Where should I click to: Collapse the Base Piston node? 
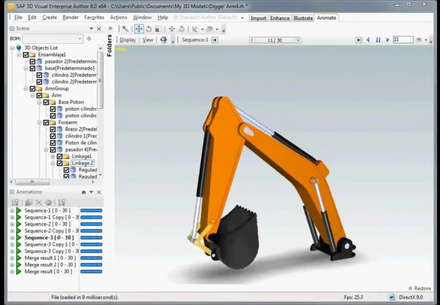(x=39, y=102)
